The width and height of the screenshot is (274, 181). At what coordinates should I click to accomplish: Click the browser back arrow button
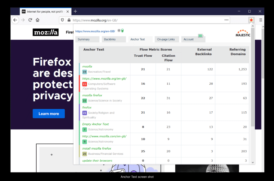click(x=15, y=20)
